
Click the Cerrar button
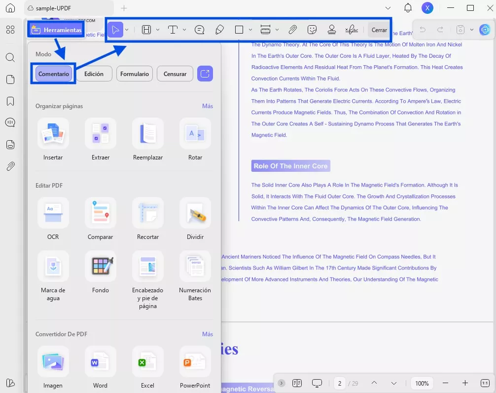[x=379, y=30]
